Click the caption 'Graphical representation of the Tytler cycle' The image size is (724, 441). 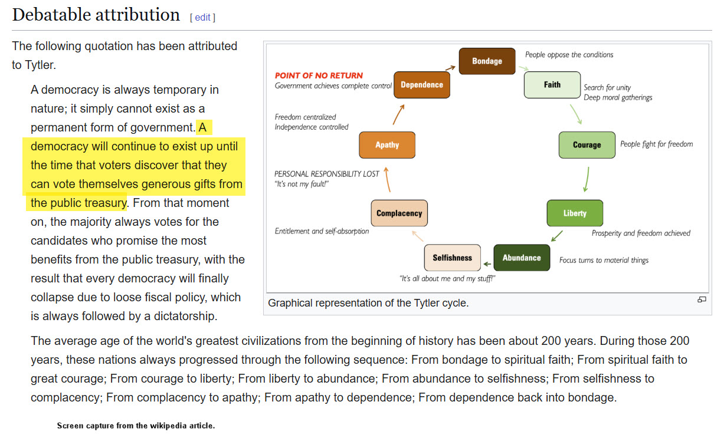pyautogui.click(x=368, y=303)
